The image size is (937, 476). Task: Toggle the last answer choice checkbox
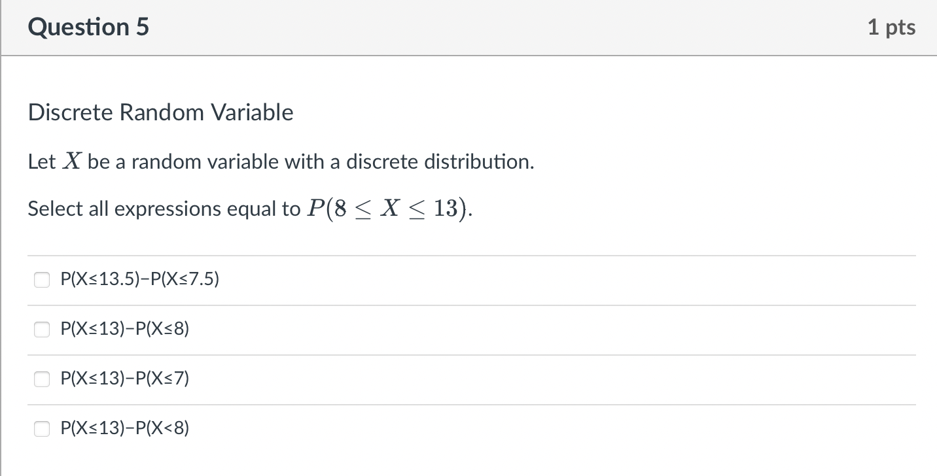tap(42, 428)
